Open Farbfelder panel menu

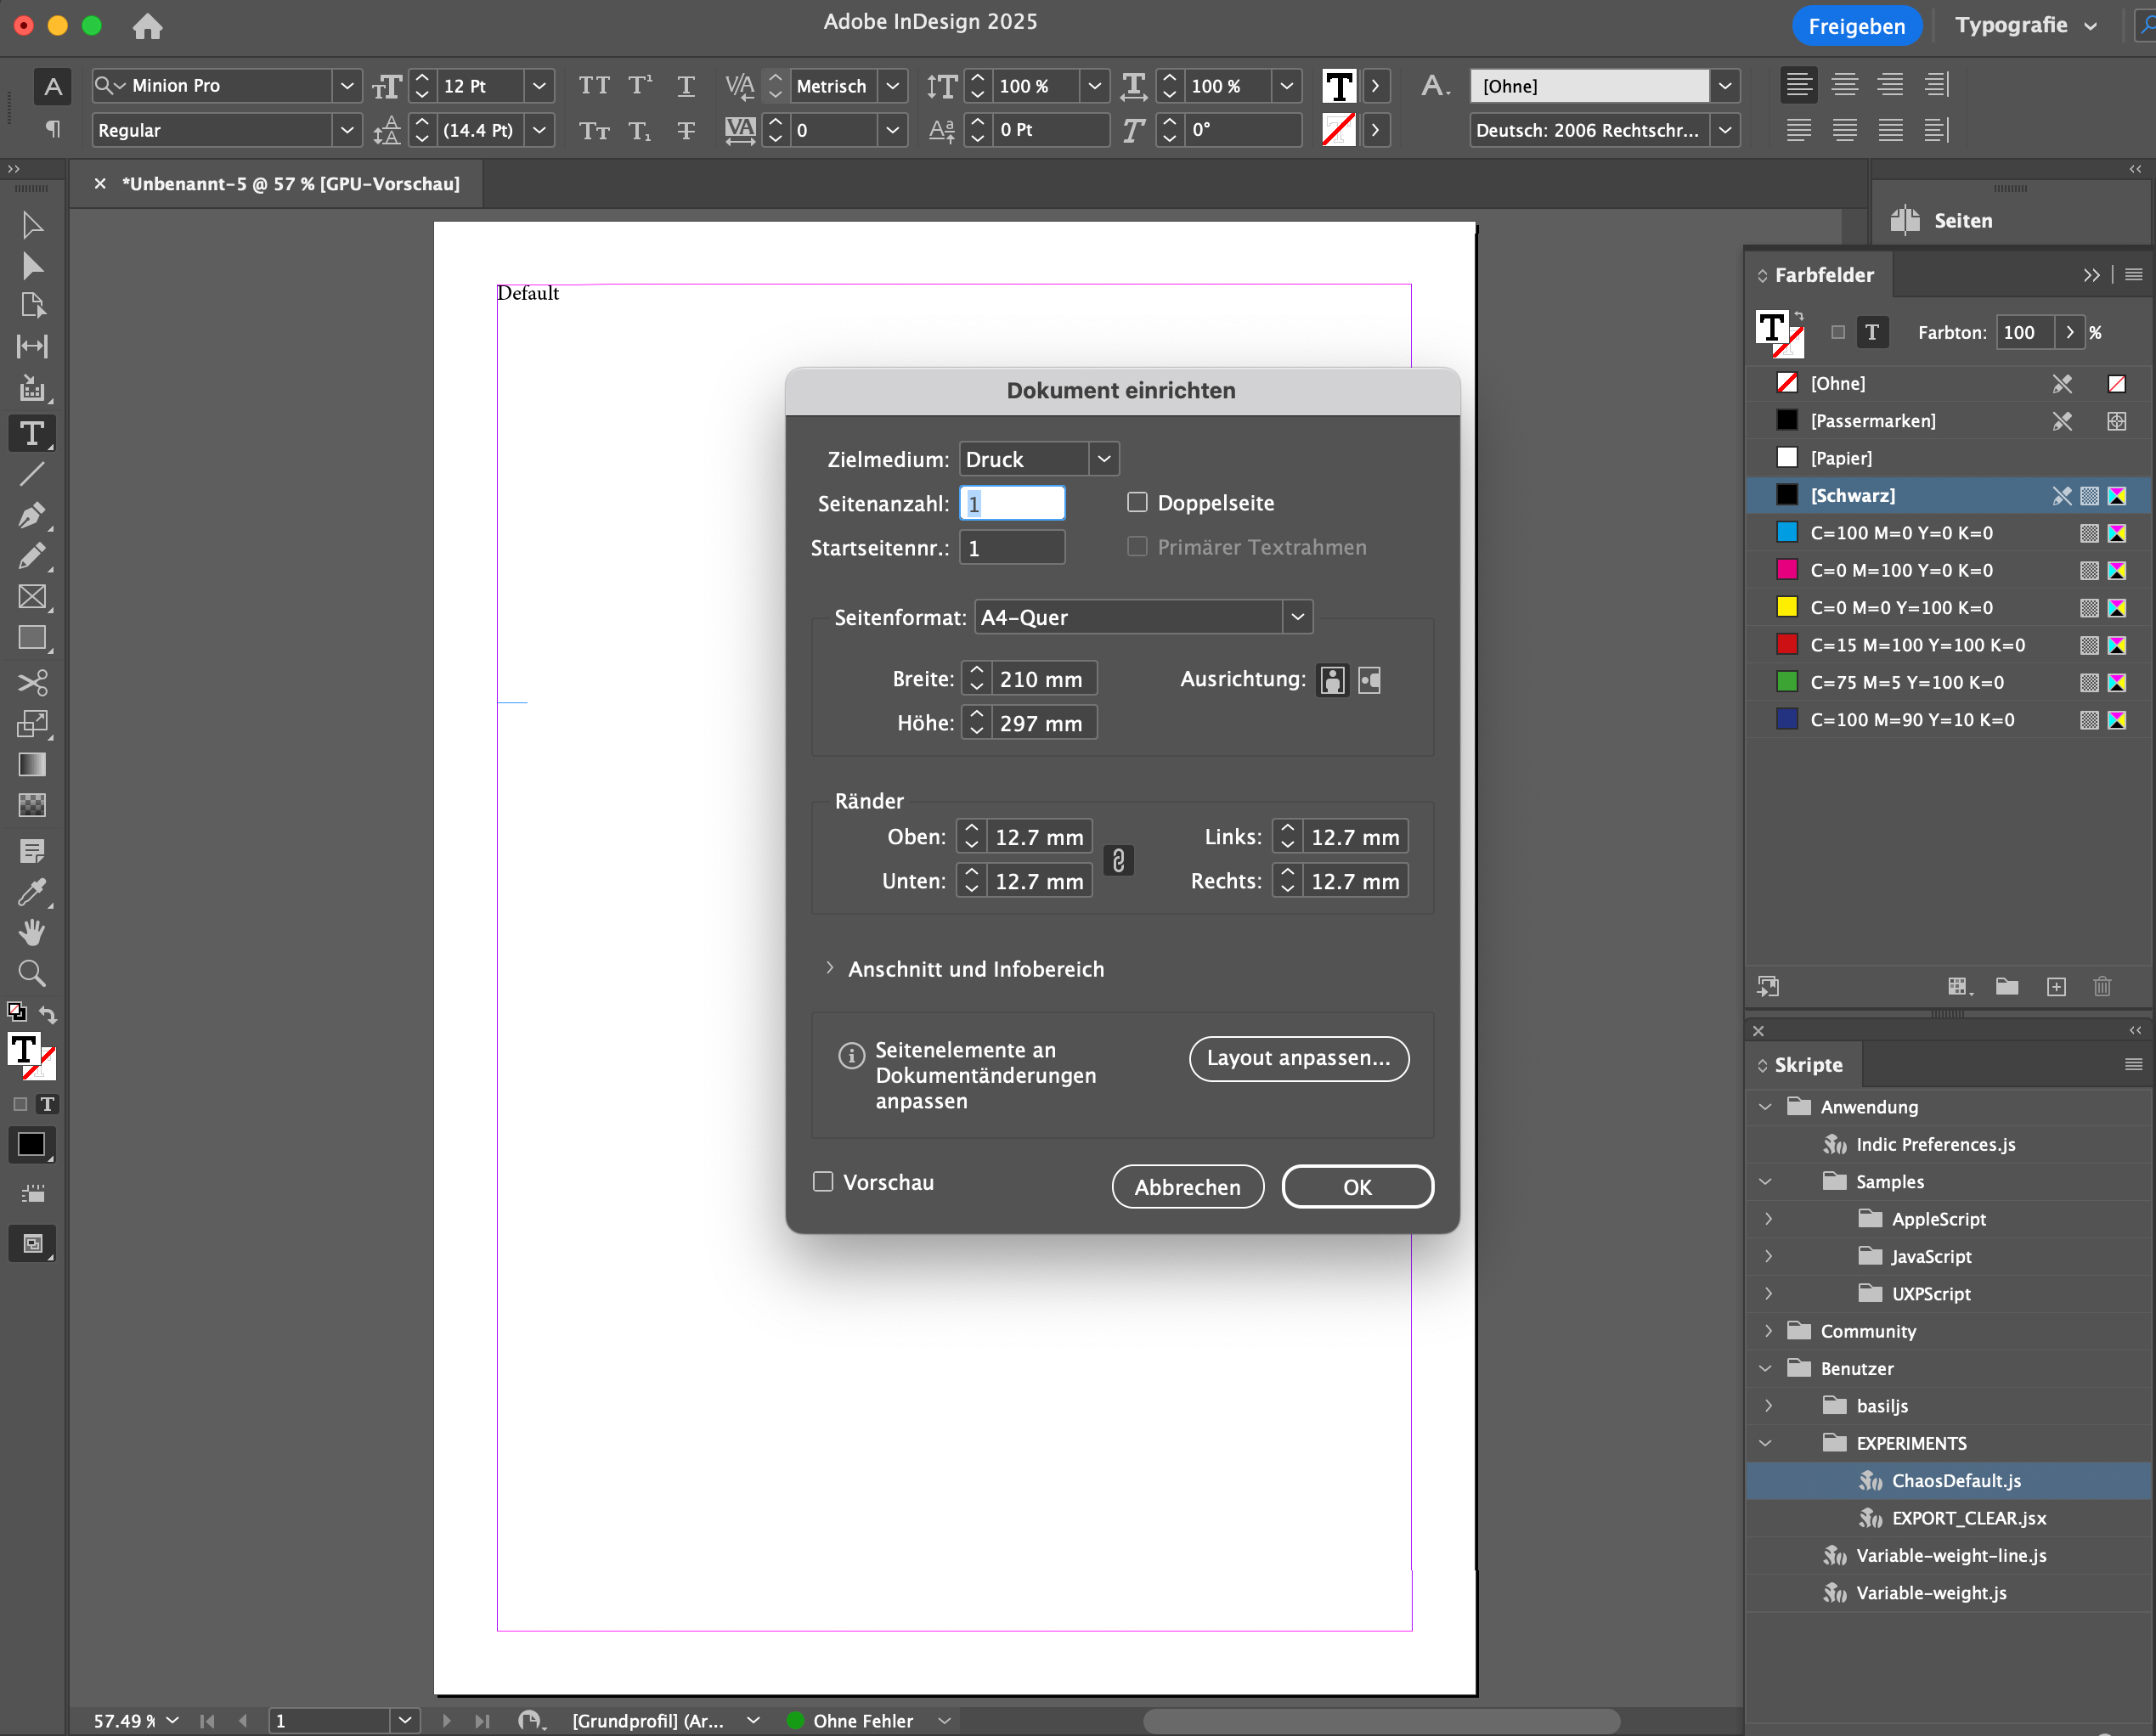pos(2133,274)
